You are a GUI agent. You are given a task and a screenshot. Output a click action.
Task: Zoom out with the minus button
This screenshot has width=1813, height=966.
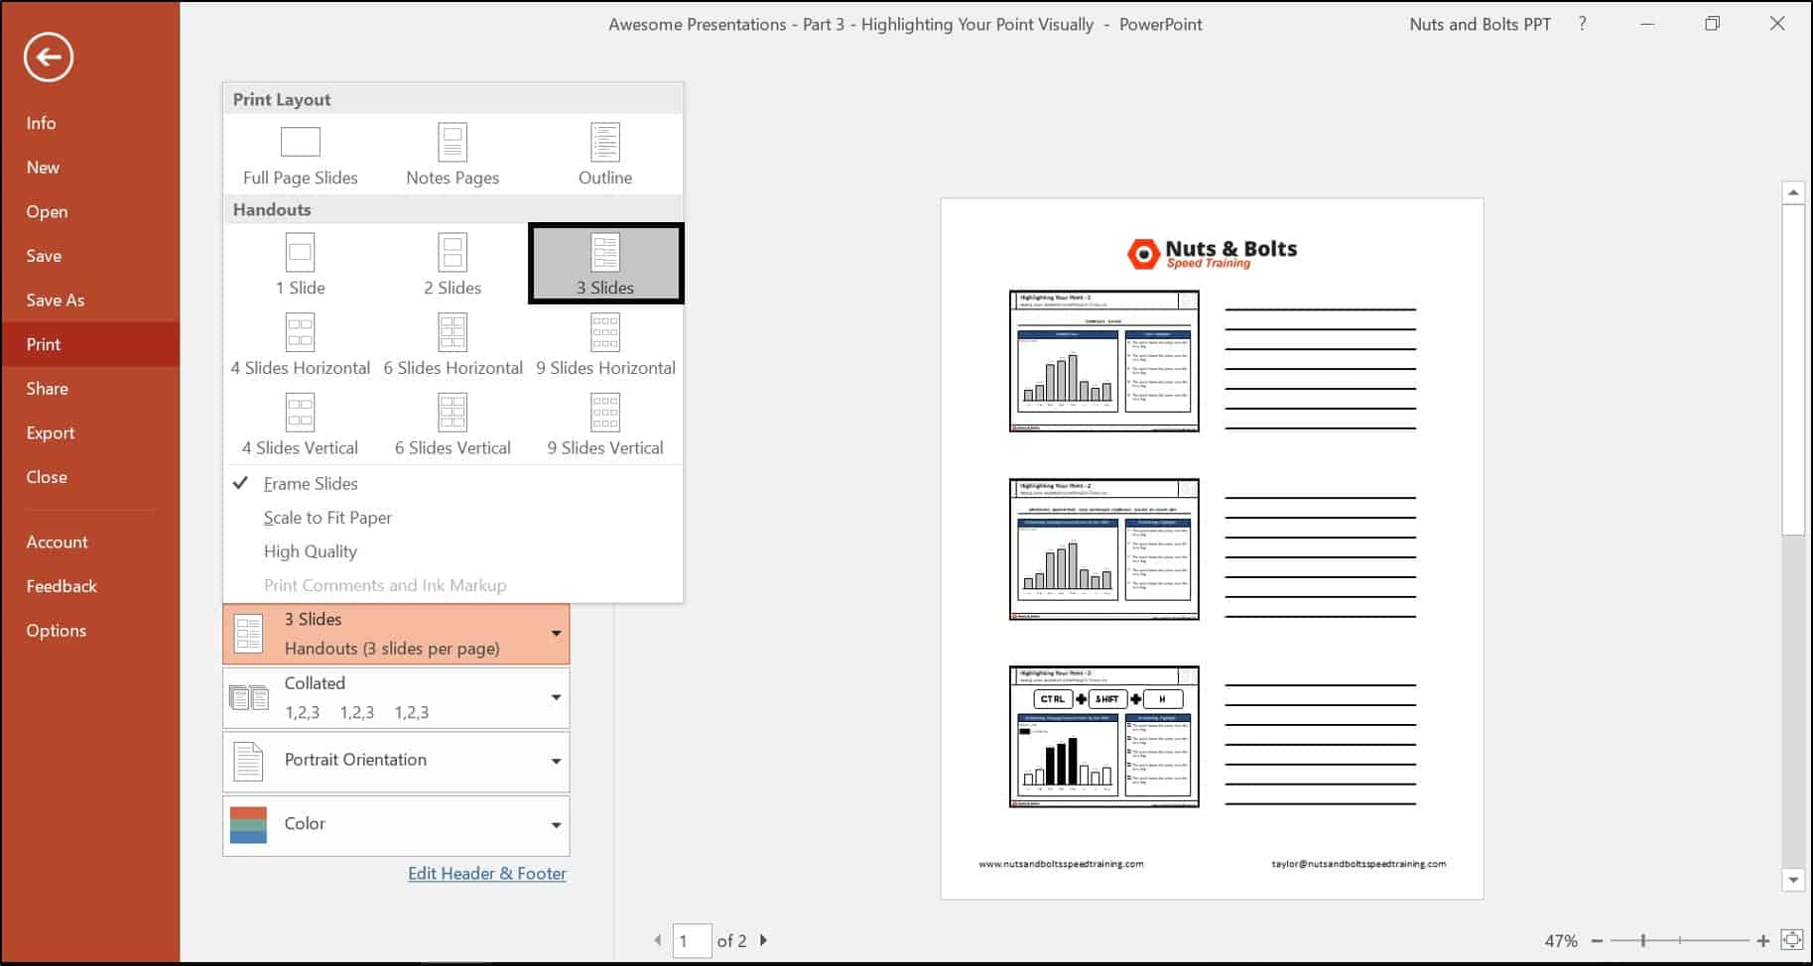pyautogui.click(x=1597, y=940)
